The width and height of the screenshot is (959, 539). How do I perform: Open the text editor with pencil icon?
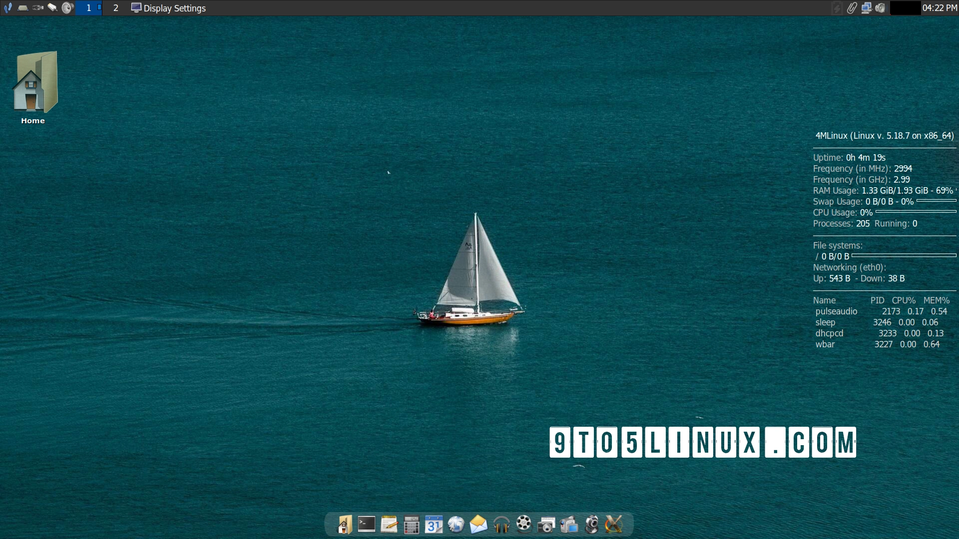[x=389, y=524]
